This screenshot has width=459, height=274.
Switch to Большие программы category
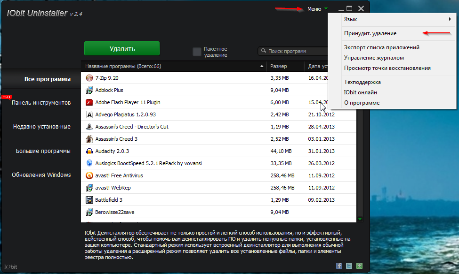click(43, 151)
